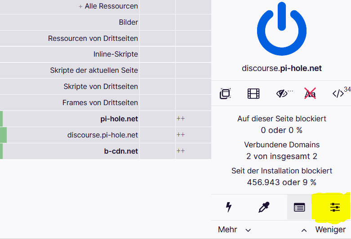Set global rule cell for Skripte der aktuellen Seite
This screenshot has height=239, width=351.
pyautogui.click(x=158, y=71)
